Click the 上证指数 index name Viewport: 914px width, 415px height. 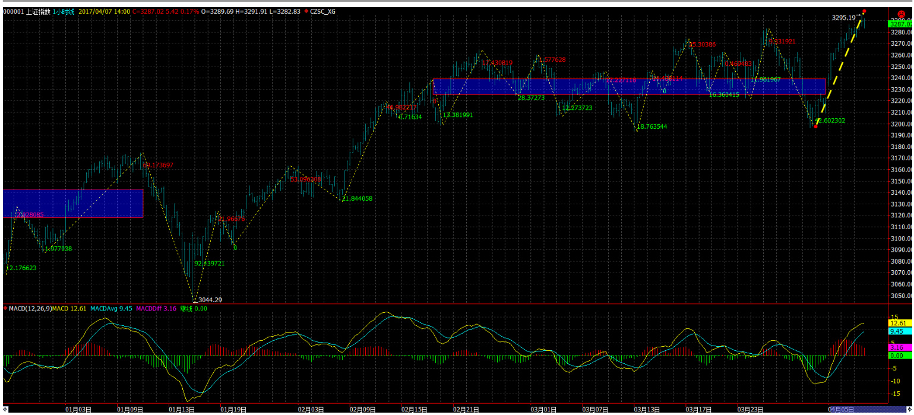pos(37,11)
